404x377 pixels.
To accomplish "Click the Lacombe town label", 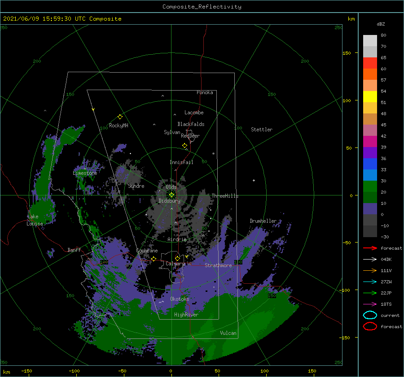I will [x=194, y=113].
